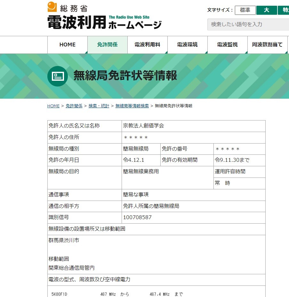
Task: Set text size to 特大
Action: (x=284, y=10)
